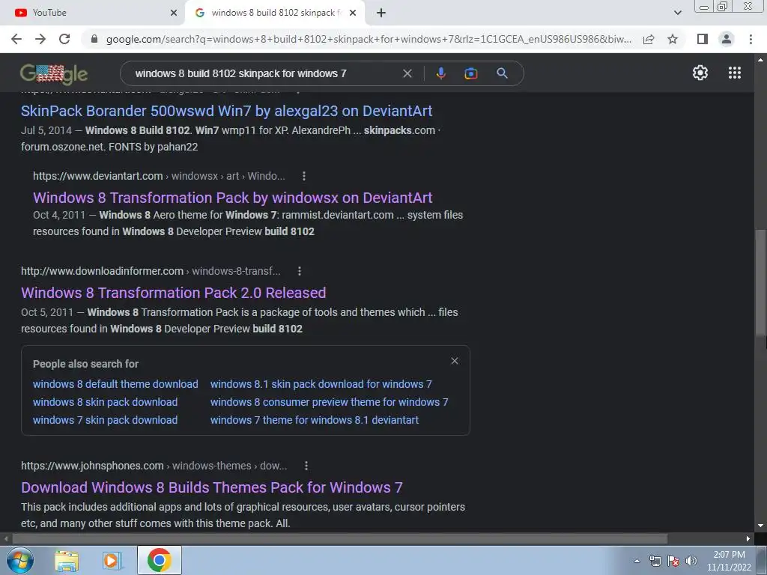Launch Windows Media Player from taskbar
Image resolution: width=767 pixels, height=575 pixels.
pyautogui.click(x=112, y=561)
